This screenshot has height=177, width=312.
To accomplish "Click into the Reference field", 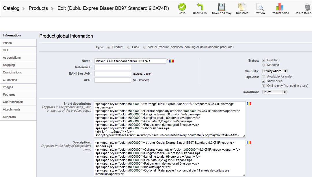I will [113, 67].
